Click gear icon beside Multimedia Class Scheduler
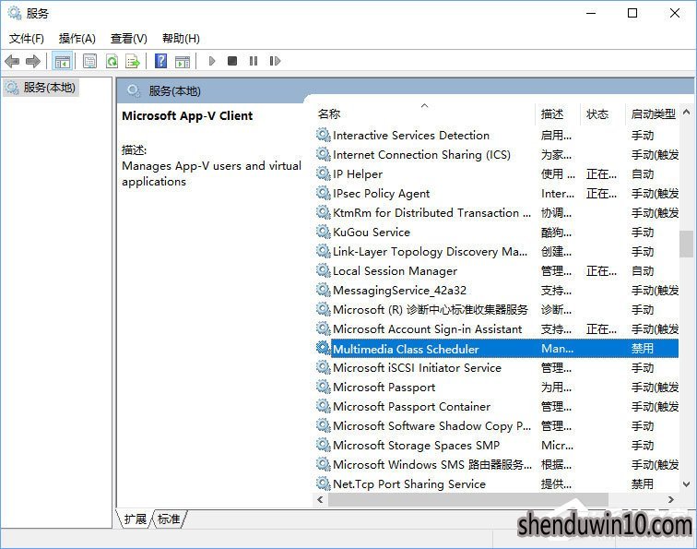Screen dimensions: 697x549 [324, 348]
